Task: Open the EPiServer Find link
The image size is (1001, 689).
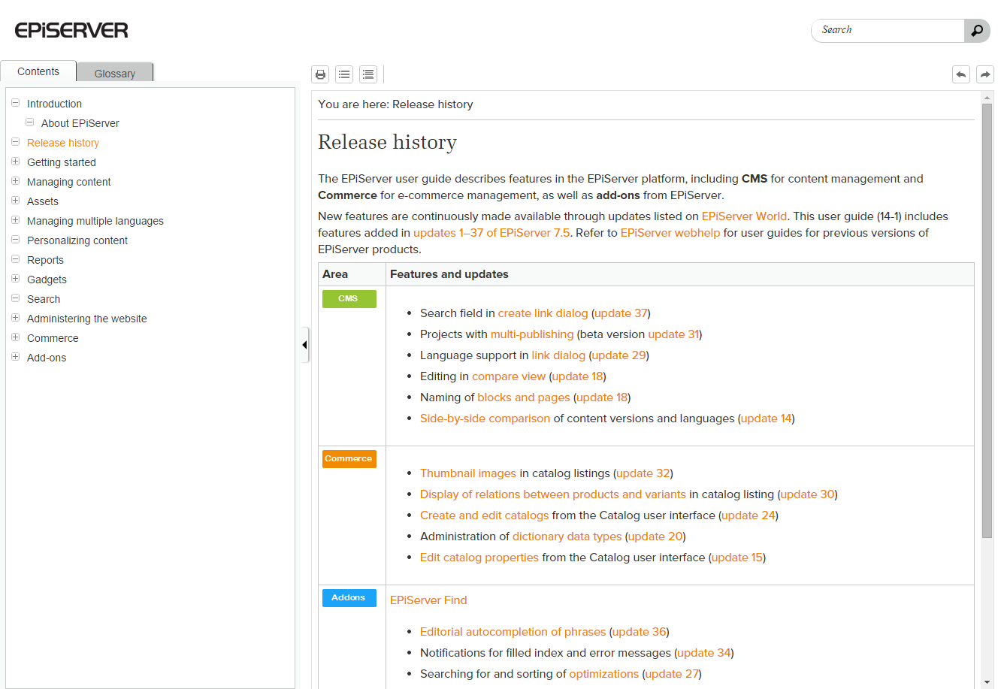Action: [428, 600]
